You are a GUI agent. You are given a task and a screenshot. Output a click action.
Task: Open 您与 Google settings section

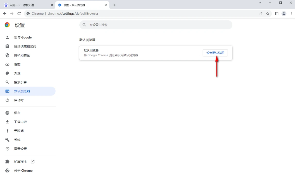[x=28, y=37]
